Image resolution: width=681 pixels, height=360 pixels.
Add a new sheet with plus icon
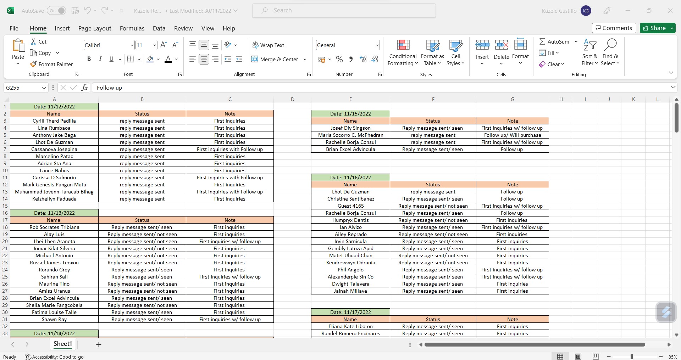[x=99, y=344]
